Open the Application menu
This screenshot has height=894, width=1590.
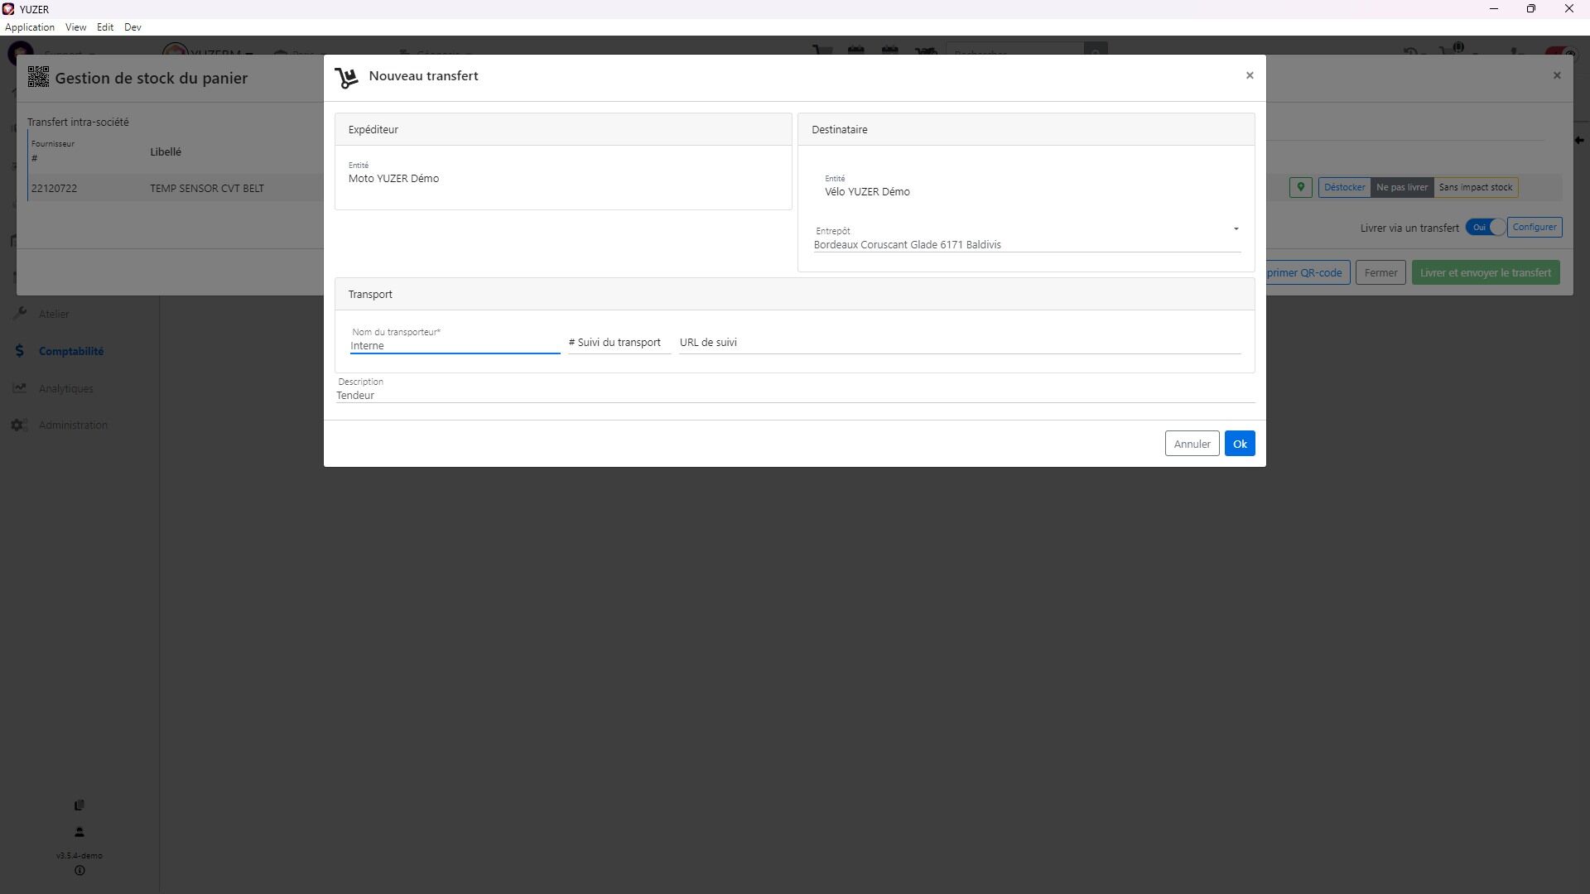pyautogui.click(x=30, y=27)
